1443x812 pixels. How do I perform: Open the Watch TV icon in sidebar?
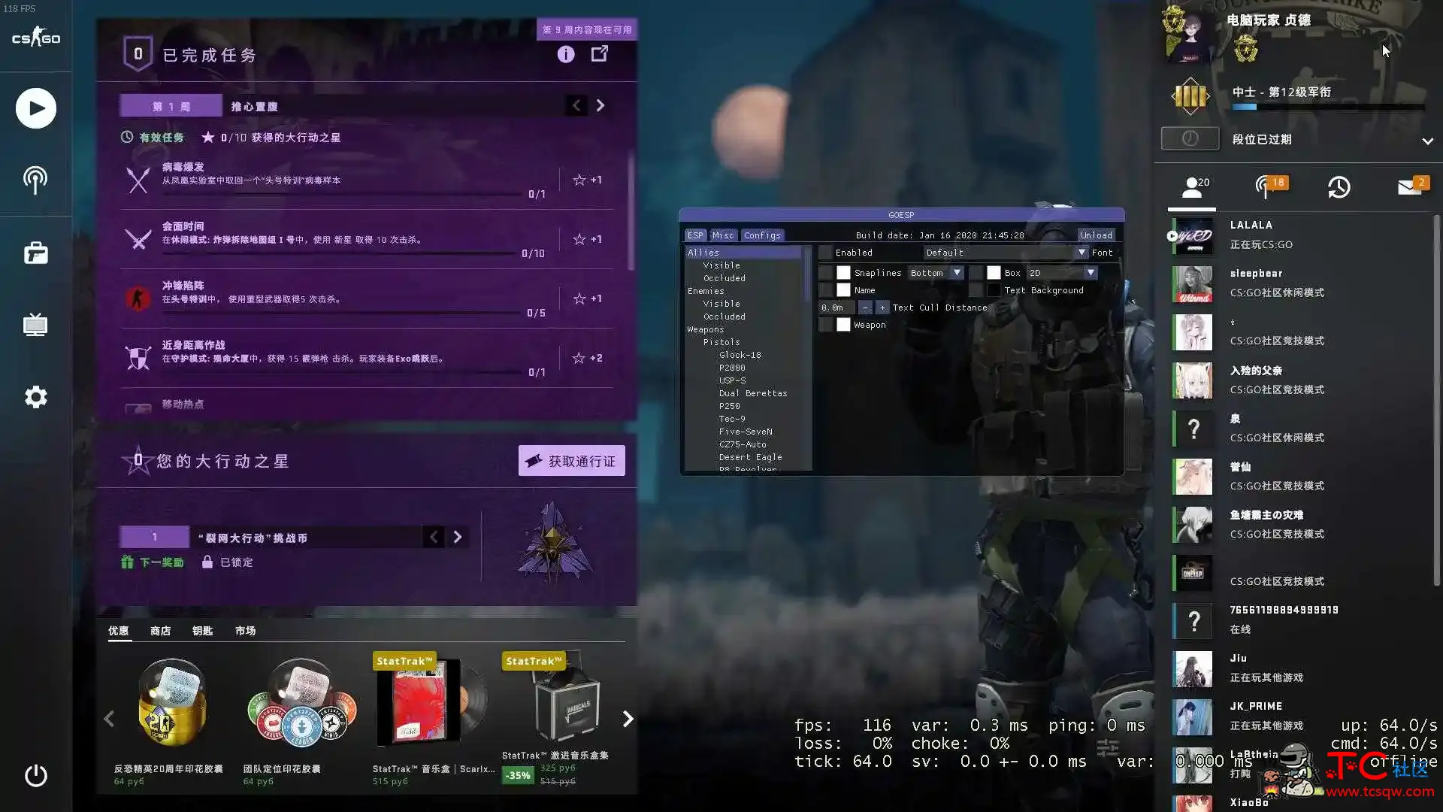tap(35, 324)
